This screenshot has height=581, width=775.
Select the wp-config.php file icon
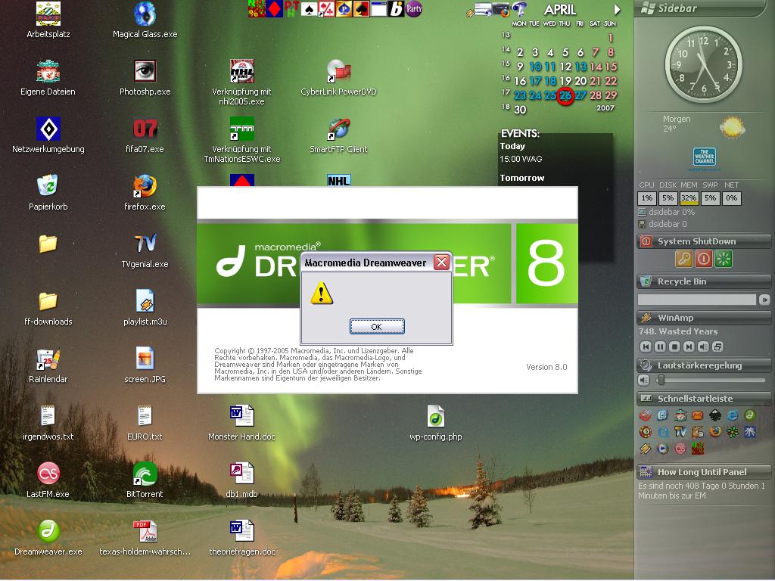(435, 416)
